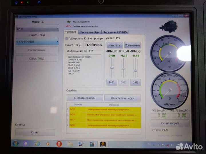
Task: Click the '0281001827' line in ECU info
Action: pyautogui.click(x=74, y=71)
